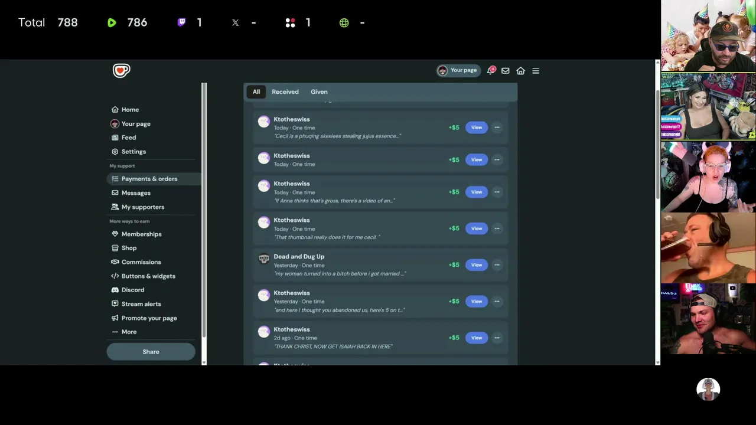Screen dimensions: 756x425
Task: Click the Home icon in the sidebar
Action: point(115,110)
